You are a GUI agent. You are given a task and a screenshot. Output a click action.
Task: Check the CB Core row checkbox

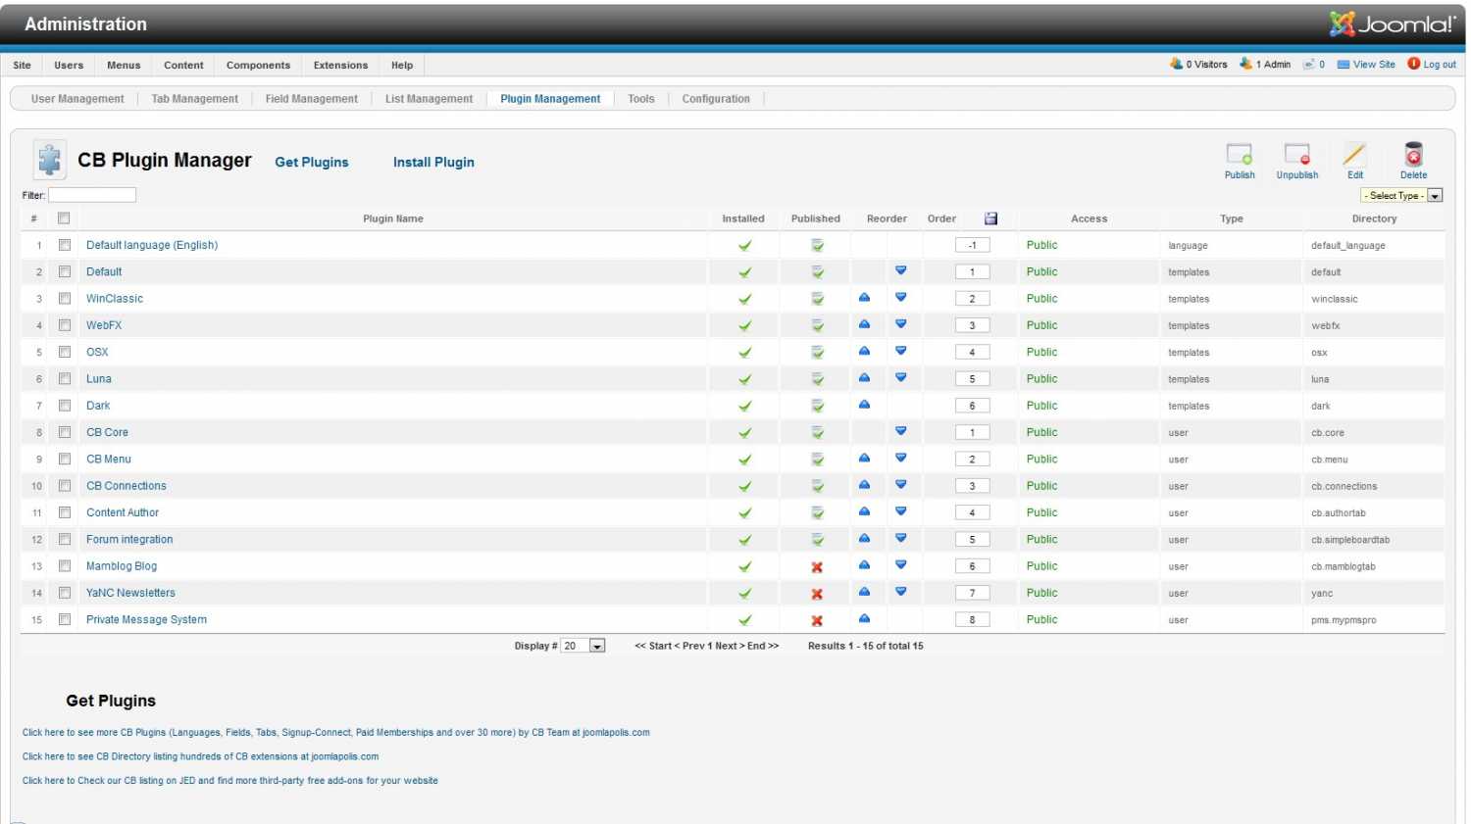tap(64, 432)
